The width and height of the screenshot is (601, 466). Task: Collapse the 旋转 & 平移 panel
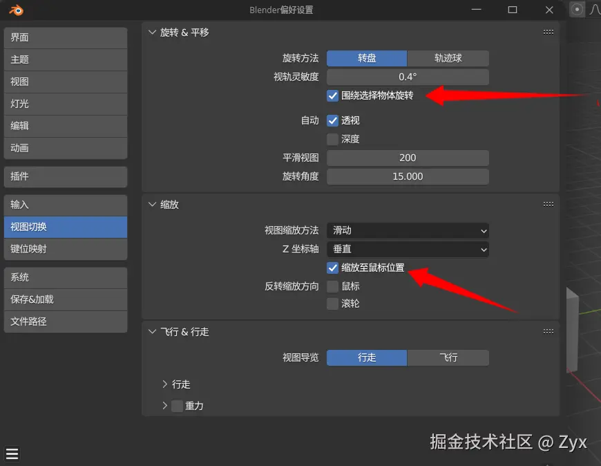(x=152, y=32)
